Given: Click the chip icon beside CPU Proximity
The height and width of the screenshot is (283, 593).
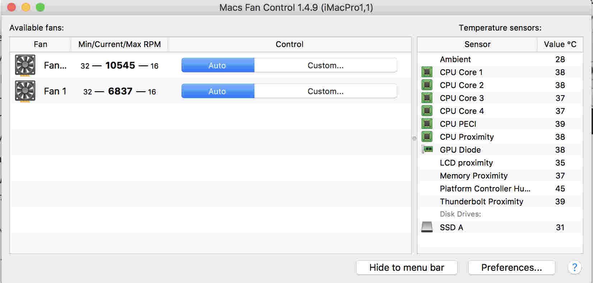Looking at the screenshot, I should [x=427, y=137].
